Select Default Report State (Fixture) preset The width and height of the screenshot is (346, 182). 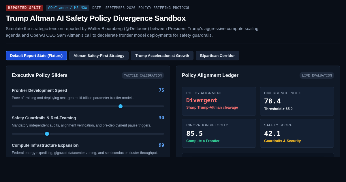36,56
